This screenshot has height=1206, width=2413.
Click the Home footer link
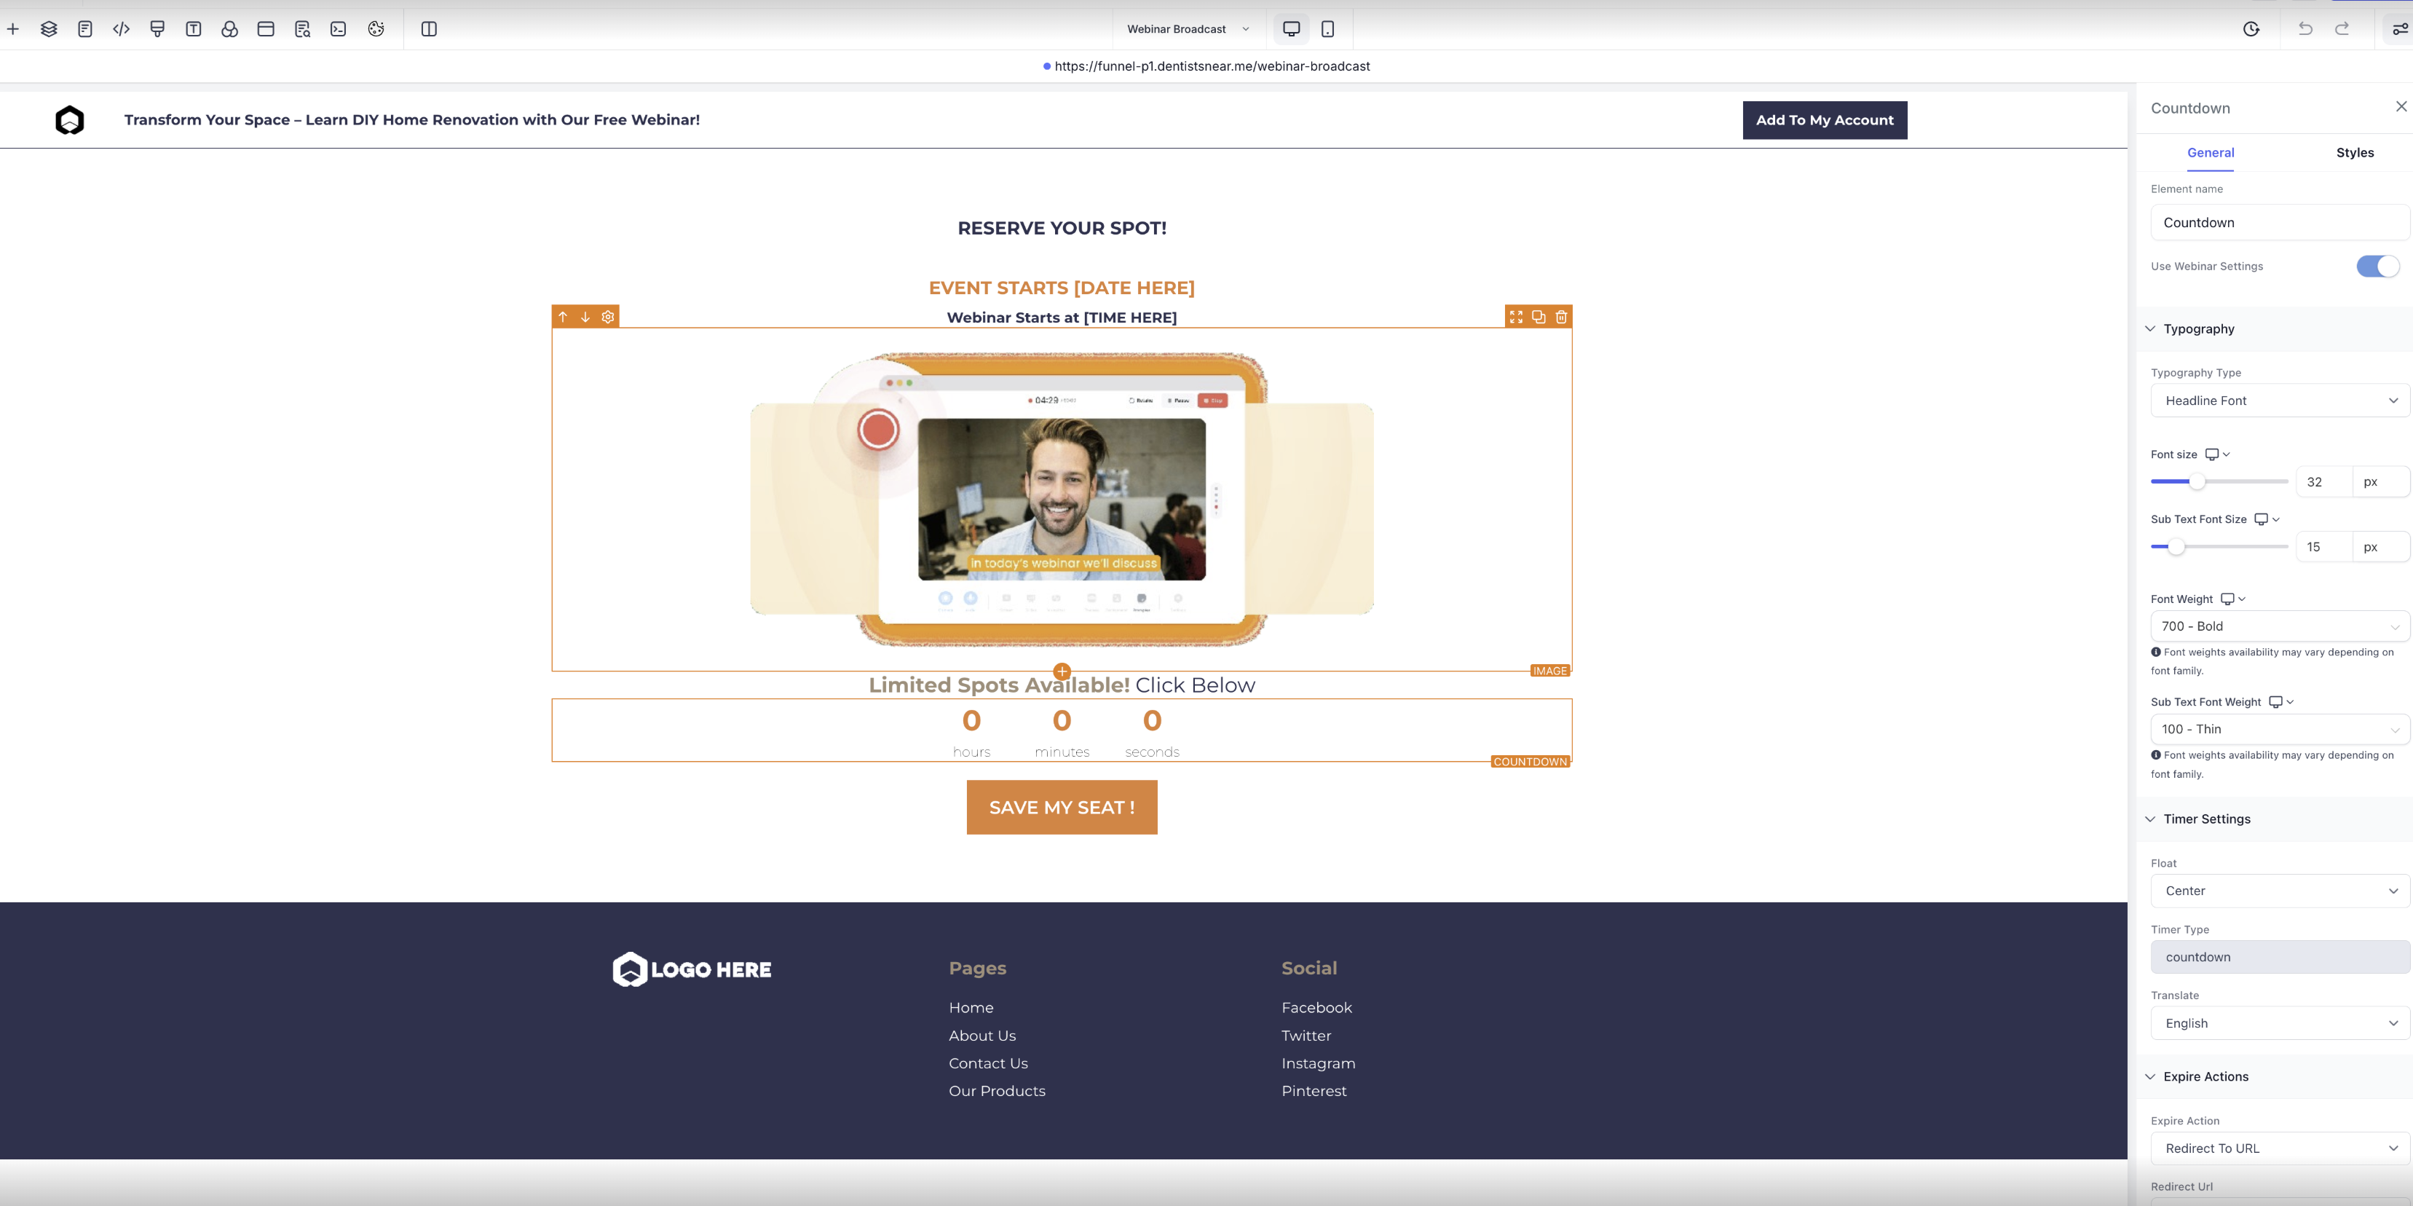(x=971, y=1009)
